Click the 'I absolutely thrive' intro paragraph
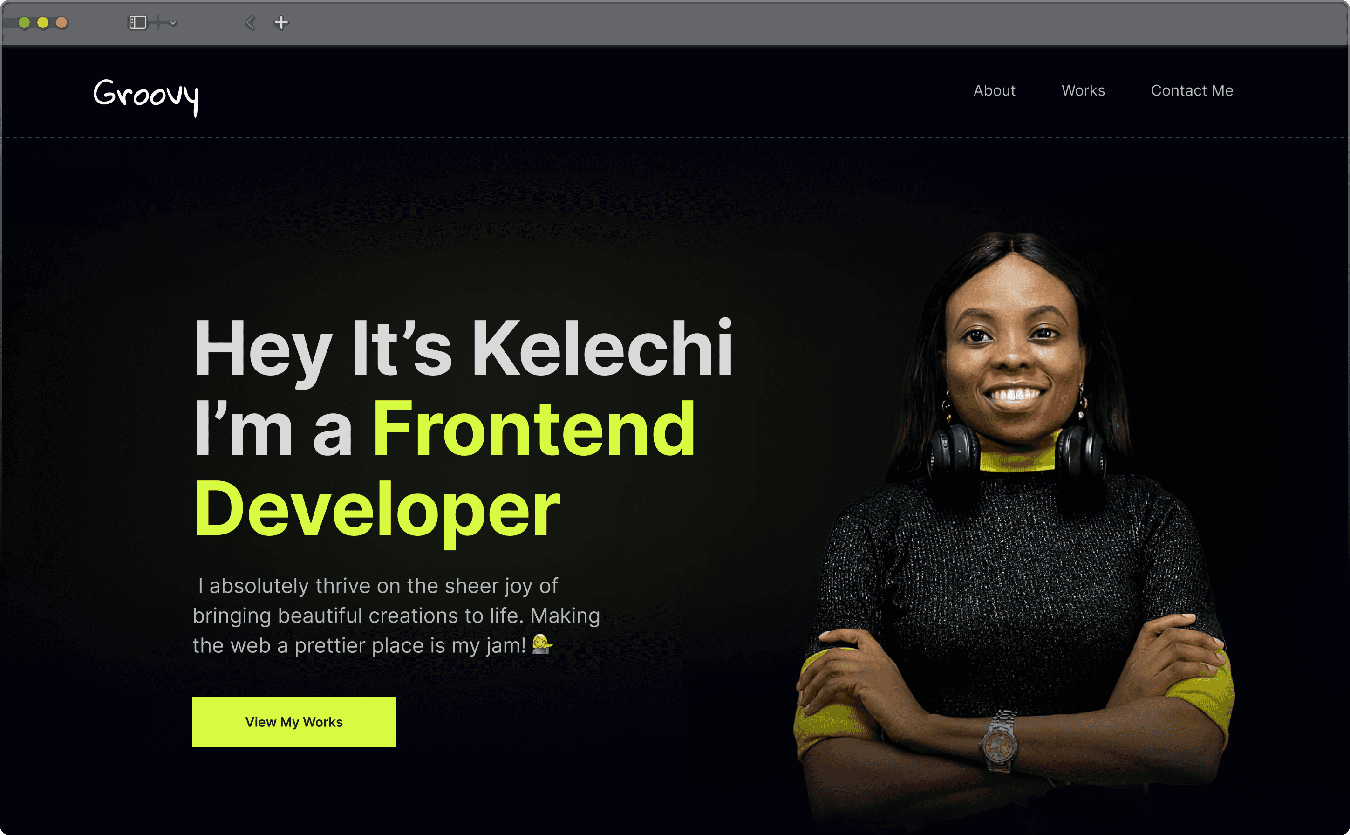The height and width of the screenshot is (835, 1350). [x=396, y=615]
